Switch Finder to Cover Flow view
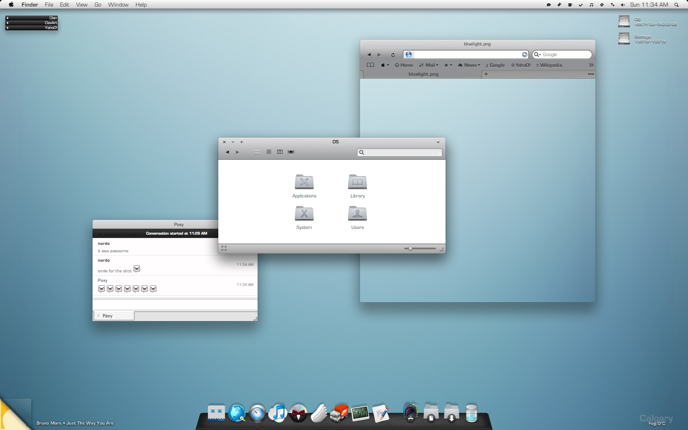 point(291,152)
